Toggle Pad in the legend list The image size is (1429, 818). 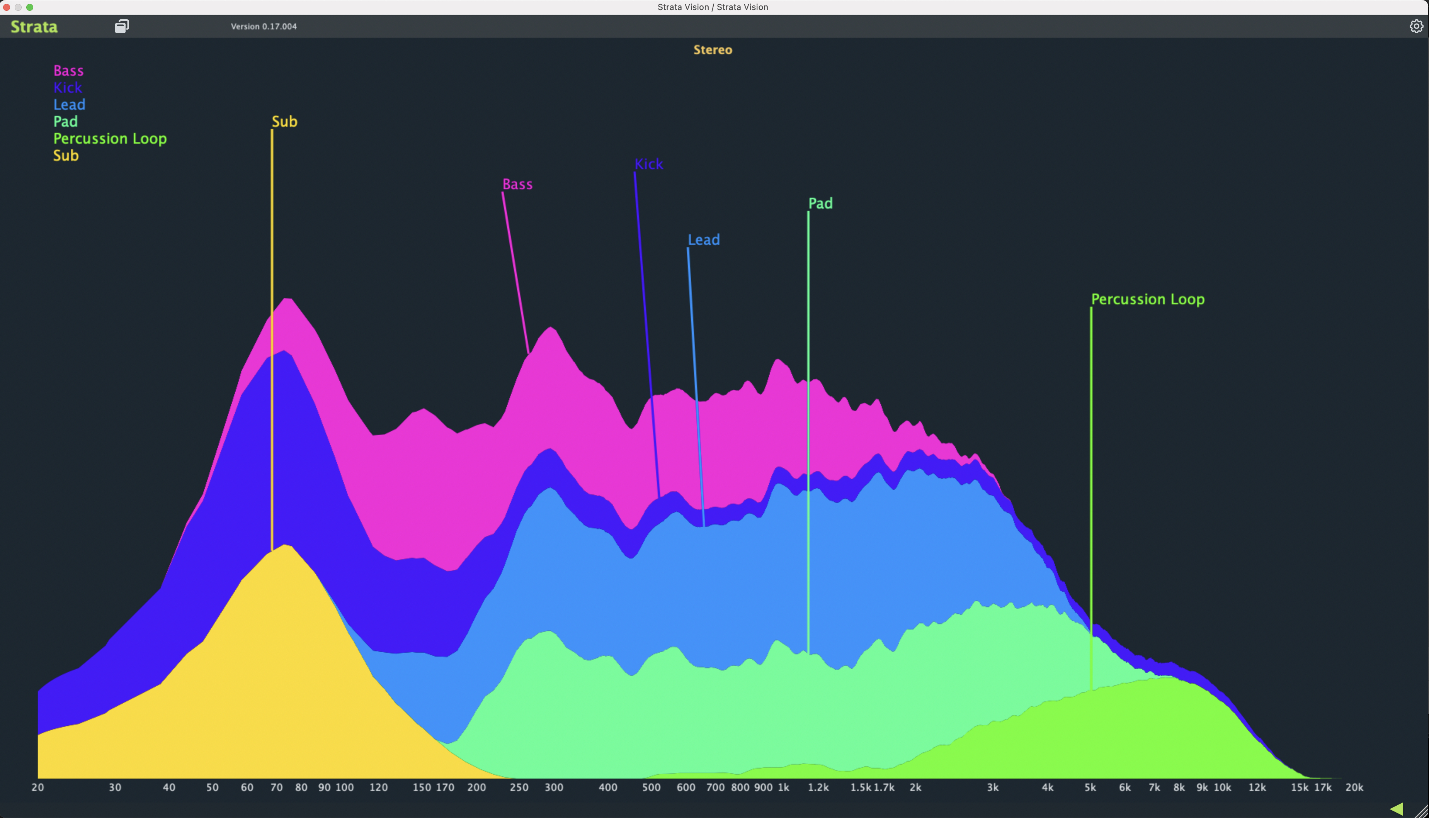[65, 121]
